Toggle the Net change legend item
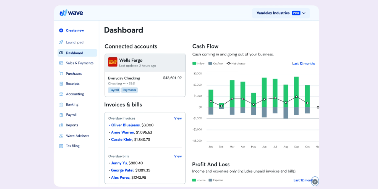378x189 pixels. [236, 63]
